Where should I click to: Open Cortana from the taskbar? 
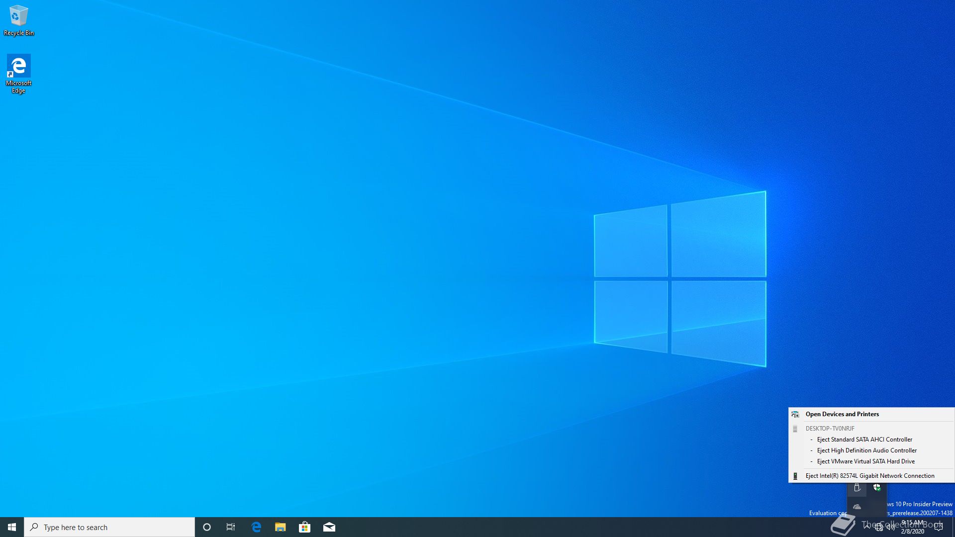coord(207,527)
